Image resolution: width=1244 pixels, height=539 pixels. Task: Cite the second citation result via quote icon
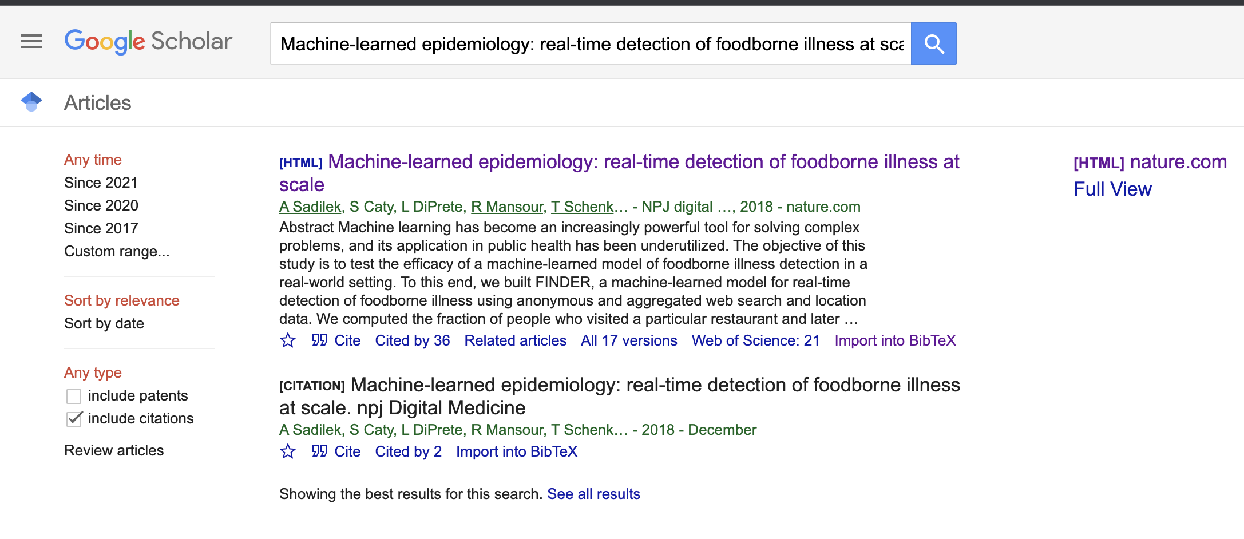320,451
